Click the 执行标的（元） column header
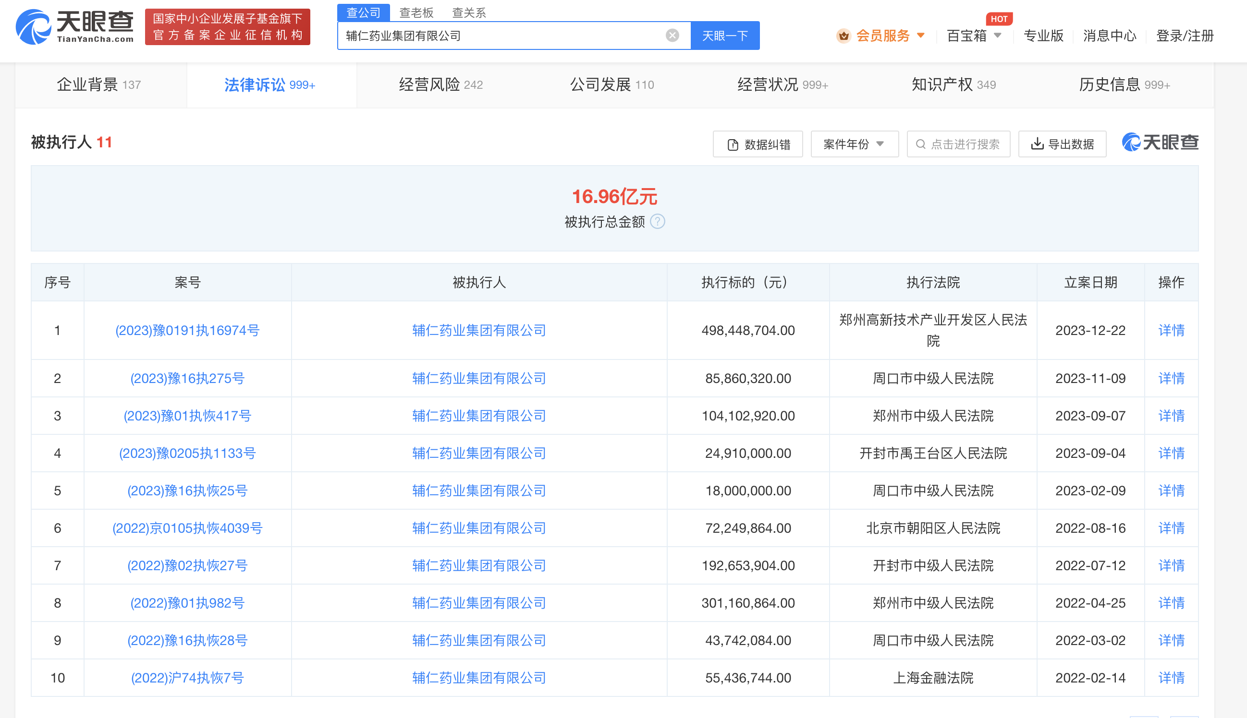The height and width of the screenshot is (718, 1247). (748, 283)
